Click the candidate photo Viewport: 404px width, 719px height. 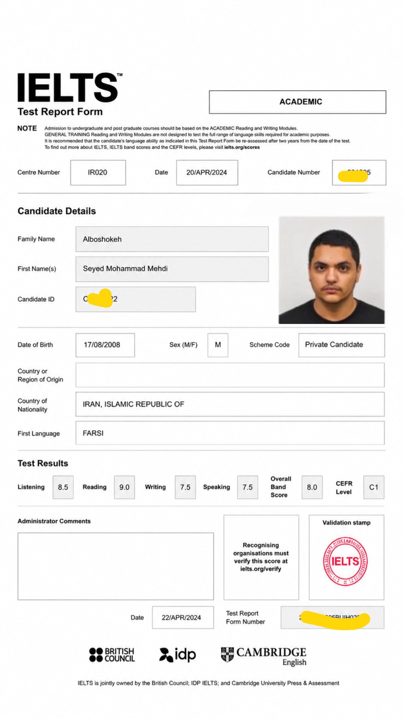coord(331,270)
